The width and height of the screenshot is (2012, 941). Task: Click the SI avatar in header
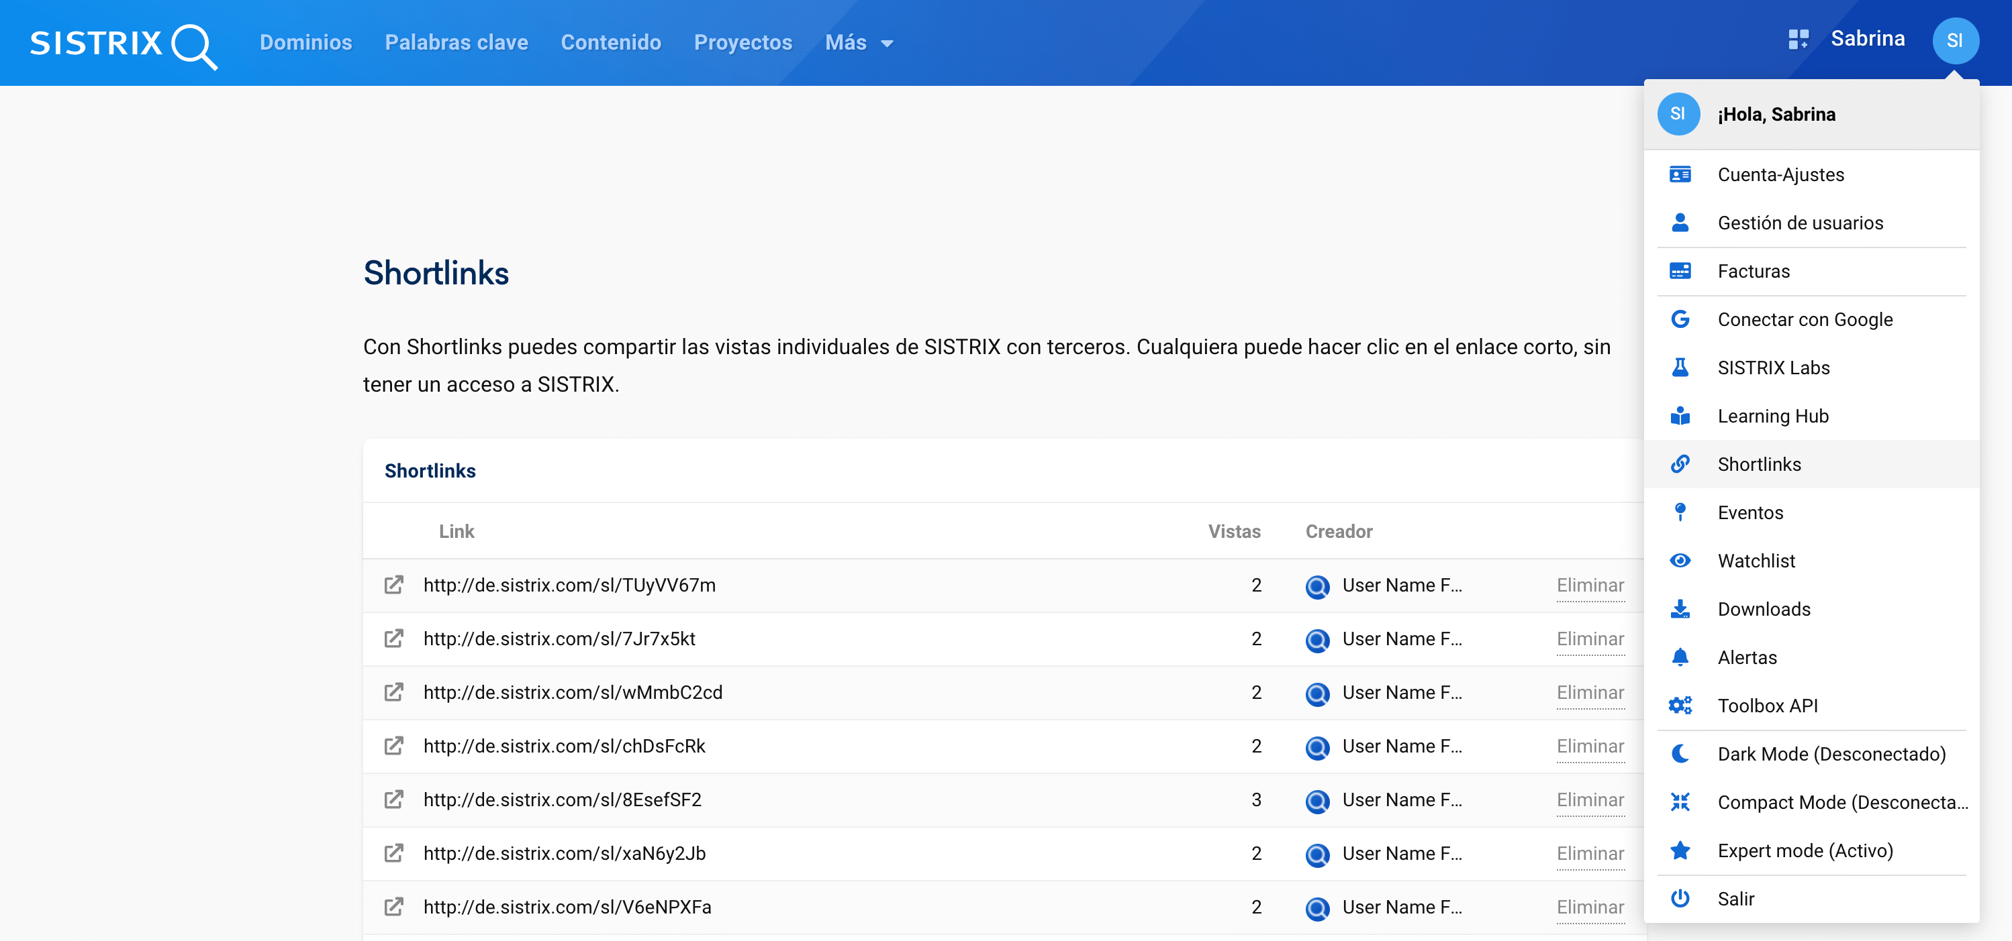pyautogui.click(x=1954, y=40)
